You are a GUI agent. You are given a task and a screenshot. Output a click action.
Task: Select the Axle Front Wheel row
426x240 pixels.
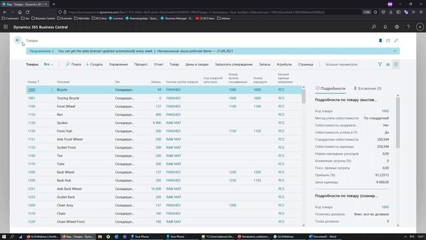[164, 139]
